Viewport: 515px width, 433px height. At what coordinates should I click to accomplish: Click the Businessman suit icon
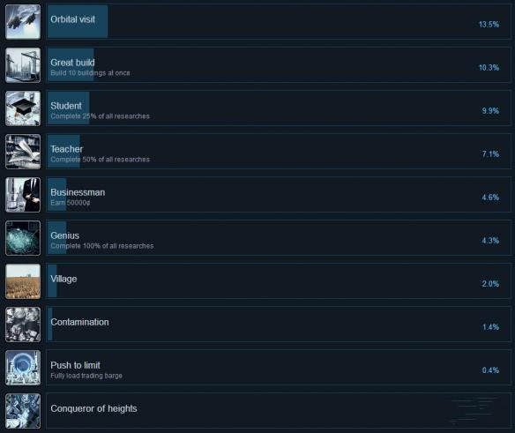point(23,195)
